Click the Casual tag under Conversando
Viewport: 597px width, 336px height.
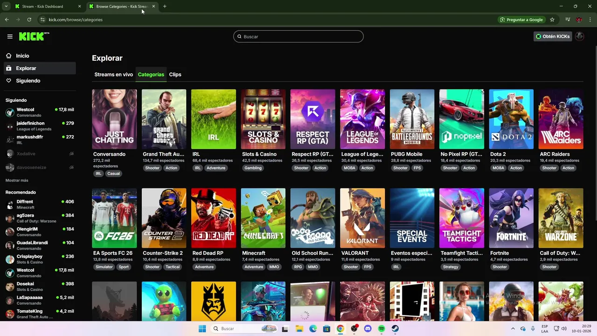coord(113,174)
